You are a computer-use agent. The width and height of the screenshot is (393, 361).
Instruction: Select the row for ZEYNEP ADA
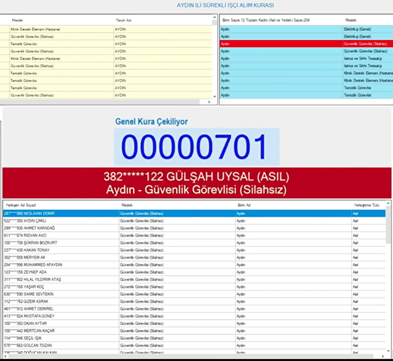[x=194, y=272]
